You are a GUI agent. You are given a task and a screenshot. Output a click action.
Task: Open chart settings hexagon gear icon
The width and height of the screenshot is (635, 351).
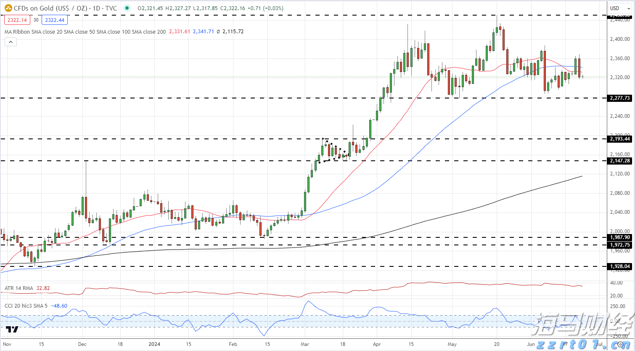(x=620, y=344)
